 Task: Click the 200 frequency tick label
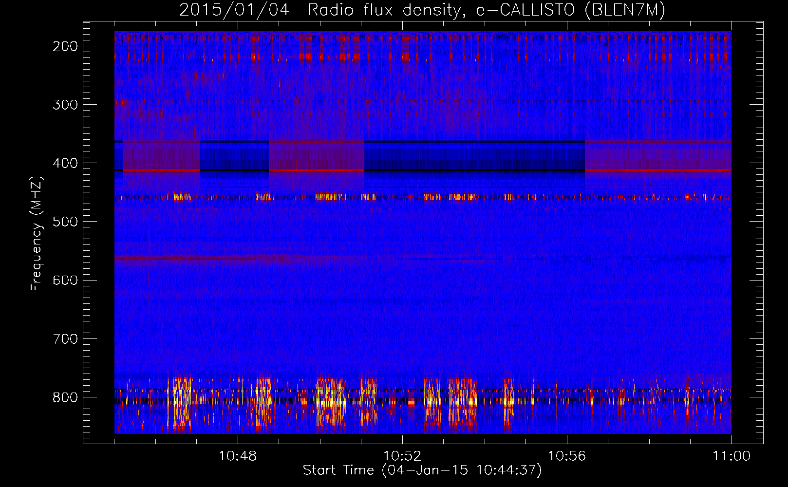[65, 46]
